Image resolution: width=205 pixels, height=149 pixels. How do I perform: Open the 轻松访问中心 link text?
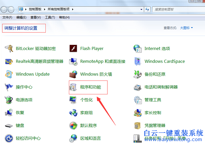click(x=28, y=138)
